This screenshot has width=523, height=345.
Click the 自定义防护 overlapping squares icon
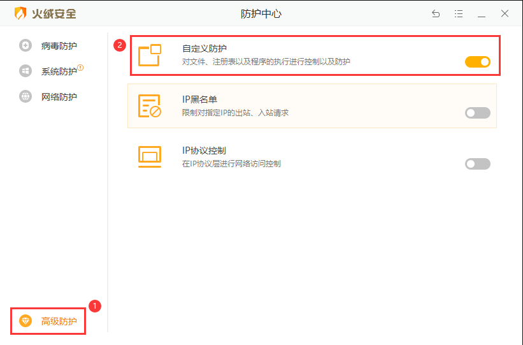150,55
